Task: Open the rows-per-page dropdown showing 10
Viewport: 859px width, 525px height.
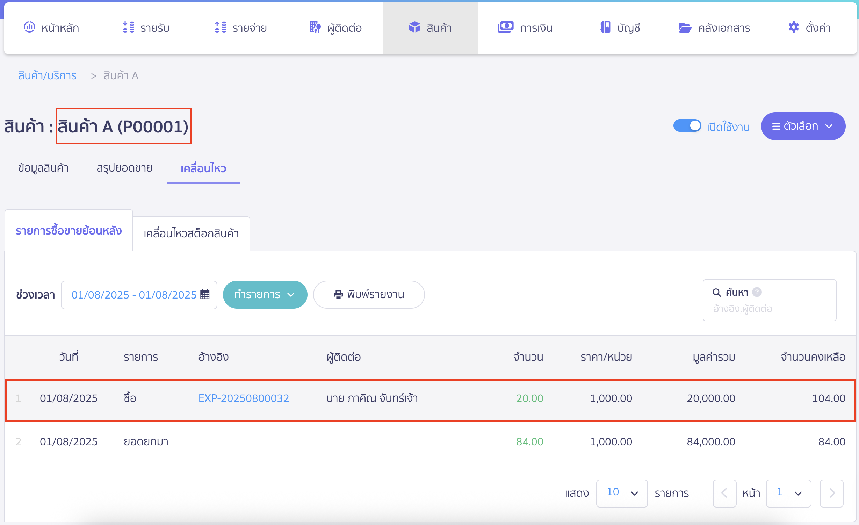Action: (622, 493)
